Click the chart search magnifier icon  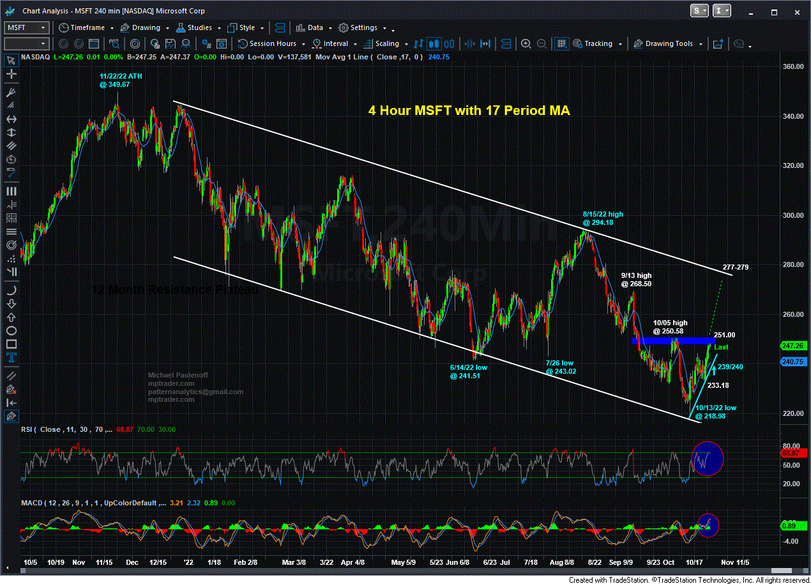click(x=114, y=43)
